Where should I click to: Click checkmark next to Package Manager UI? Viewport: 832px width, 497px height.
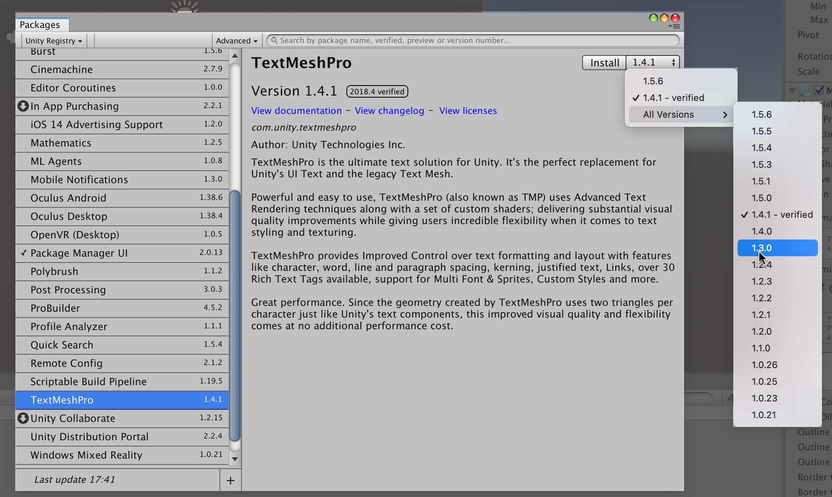point(24,253)
